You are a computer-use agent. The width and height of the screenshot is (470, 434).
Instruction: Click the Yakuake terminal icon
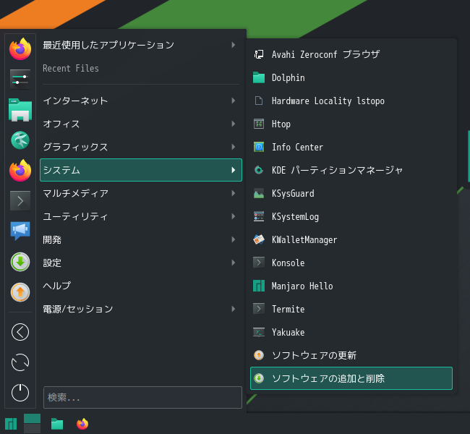pyautogui.click(x=259, y=332)
